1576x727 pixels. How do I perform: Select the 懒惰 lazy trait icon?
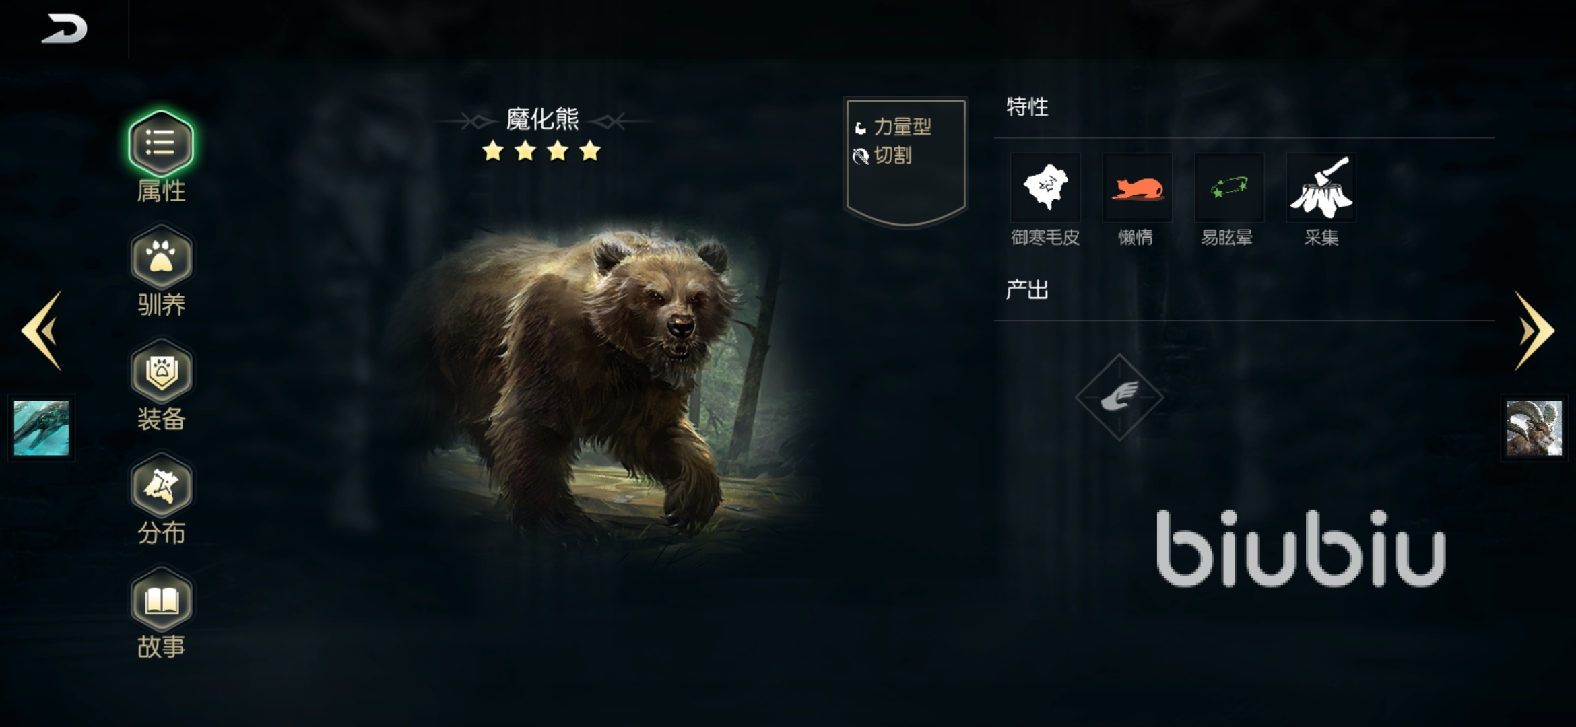(x=1137, y=188)
